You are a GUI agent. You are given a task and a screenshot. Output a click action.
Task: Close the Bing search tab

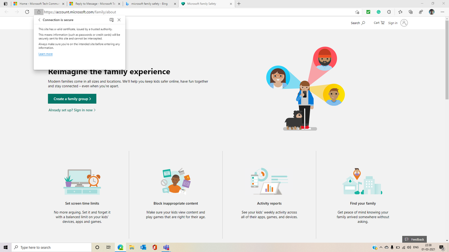175,4
